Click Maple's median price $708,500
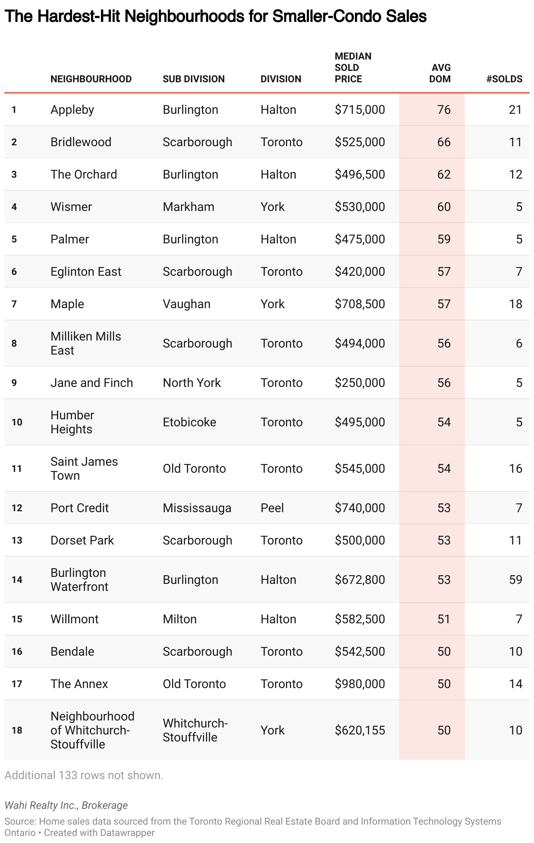 click(360, 304)
